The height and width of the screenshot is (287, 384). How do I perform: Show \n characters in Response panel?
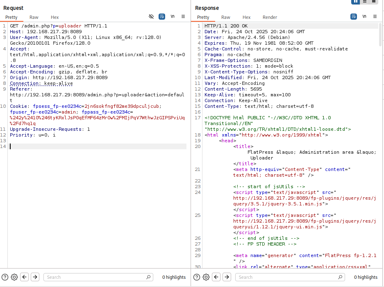pyautogui.click(x=364, y=17)
